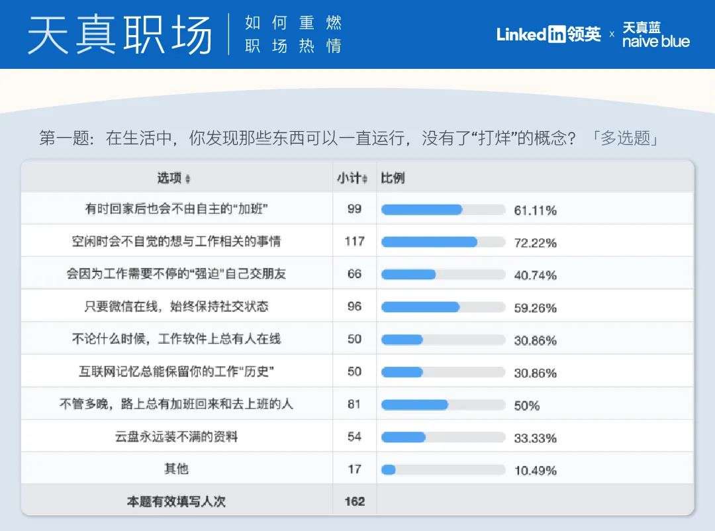Sort by the 小计 column arrows
The image size is (715, 531).
pyautogui.click(x=365, y=179)
